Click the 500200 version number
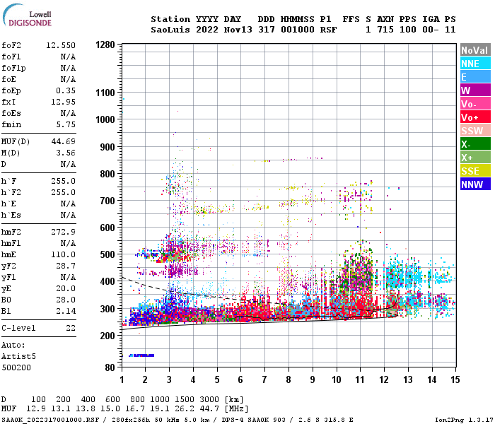The width and height of the screenshot is (495, 424). [x=16, y=368]
